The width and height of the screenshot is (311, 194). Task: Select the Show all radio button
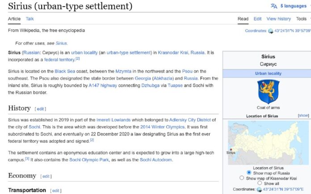pos(259,183)
